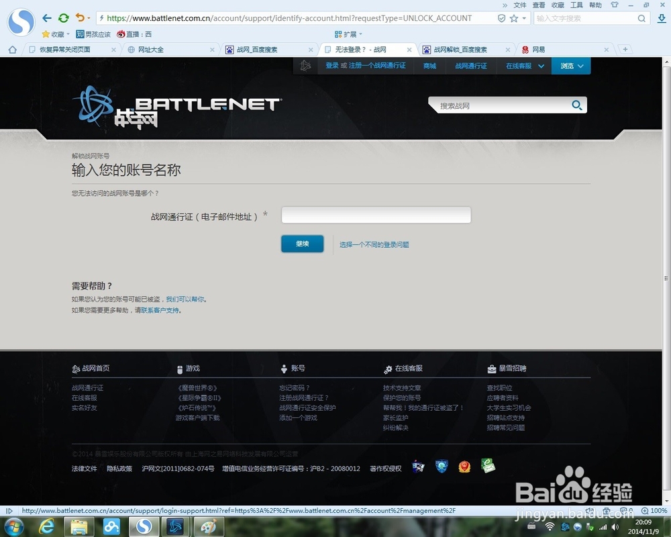Viewport: 671px width, 537px height.
Task: Open the 帮助 menu
Action: (595, 5)
